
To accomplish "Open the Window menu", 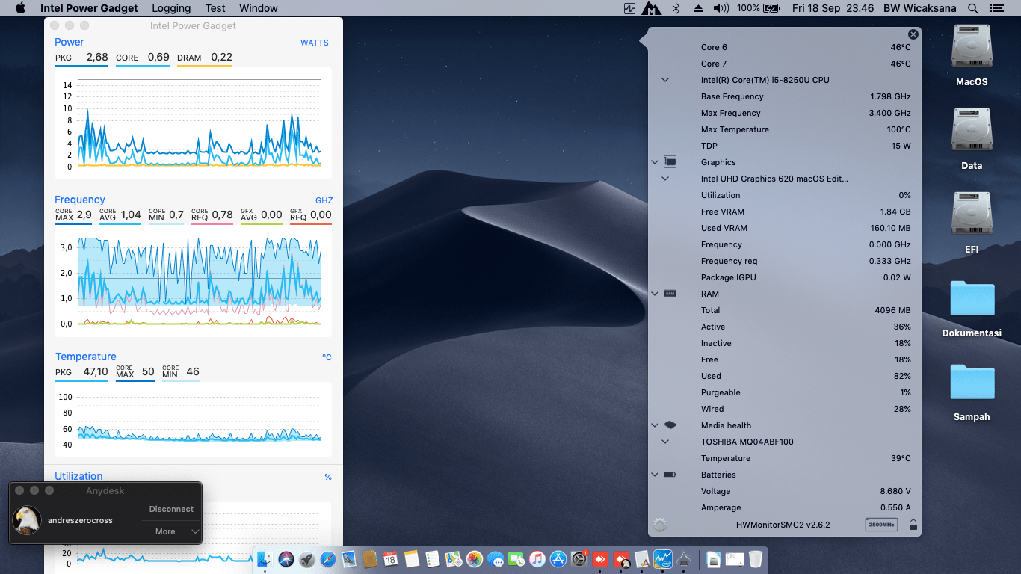I will pos(259,8).
